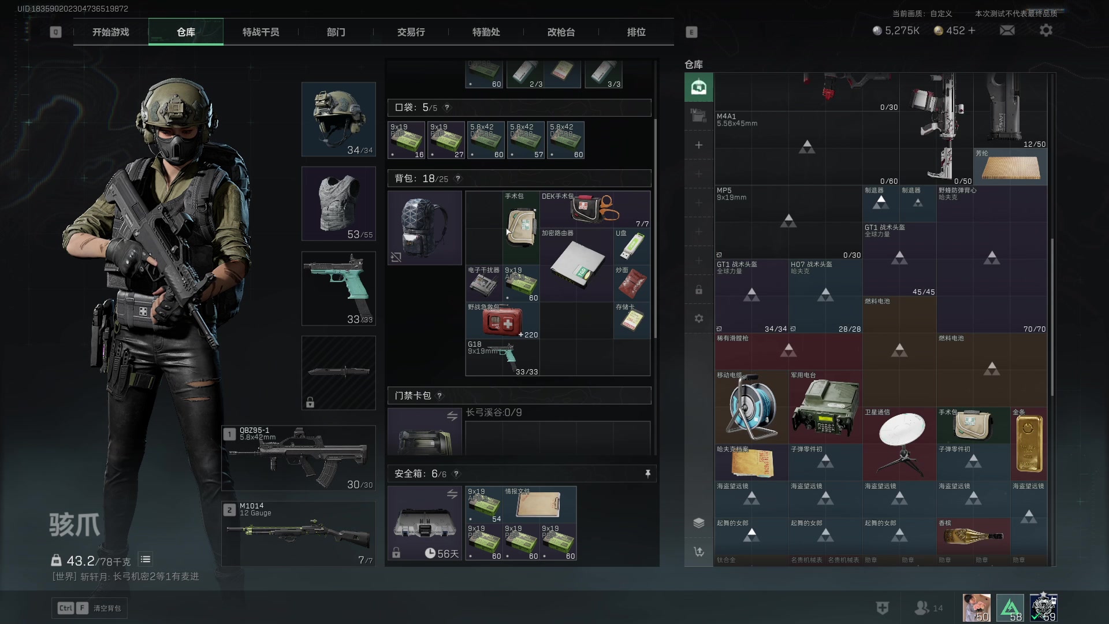Show backpack help question mark

pos(458,179)
